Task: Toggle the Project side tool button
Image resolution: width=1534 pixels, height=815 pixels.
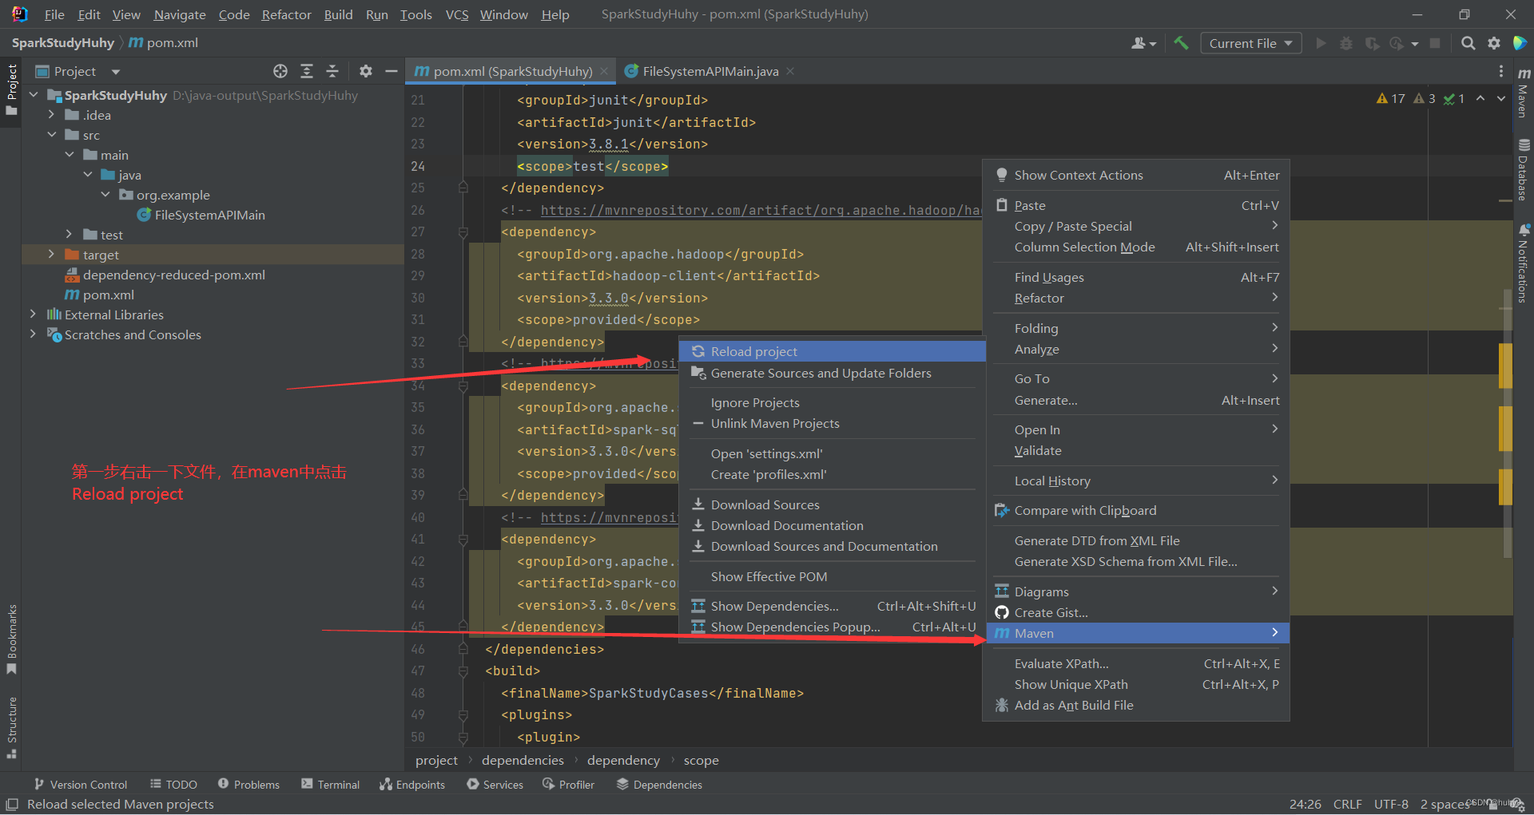Action: click(12, 89)
